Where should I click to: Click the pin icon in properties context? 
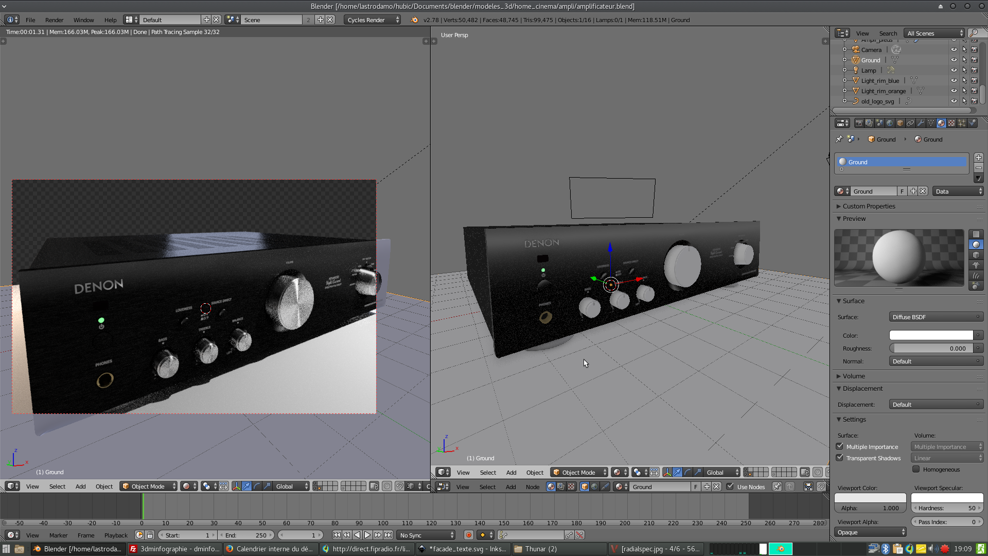[x=839, y=139]
